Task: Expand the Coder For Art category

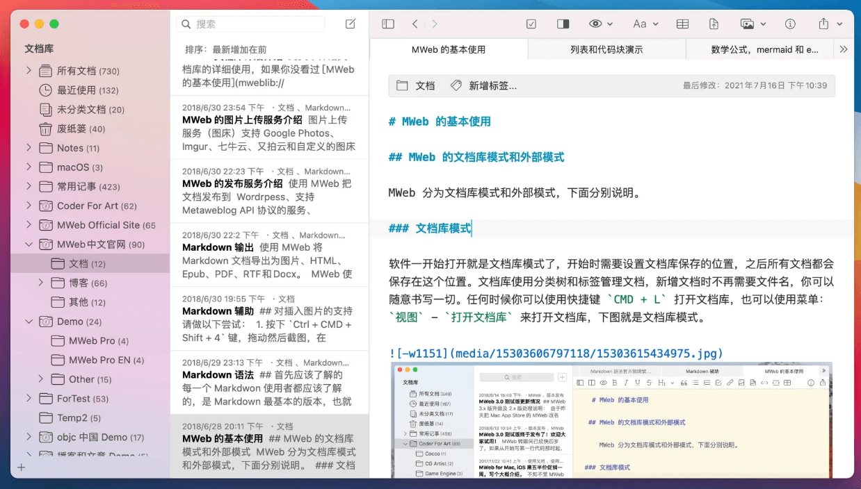Action: point(29,206)
